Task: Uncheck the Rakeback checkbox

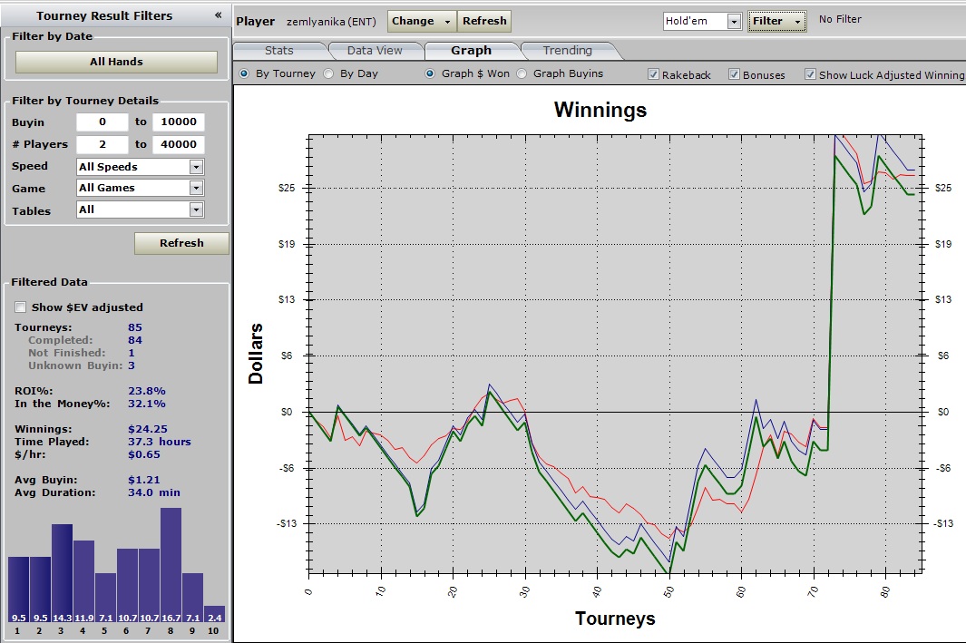Action: [654, 75]
